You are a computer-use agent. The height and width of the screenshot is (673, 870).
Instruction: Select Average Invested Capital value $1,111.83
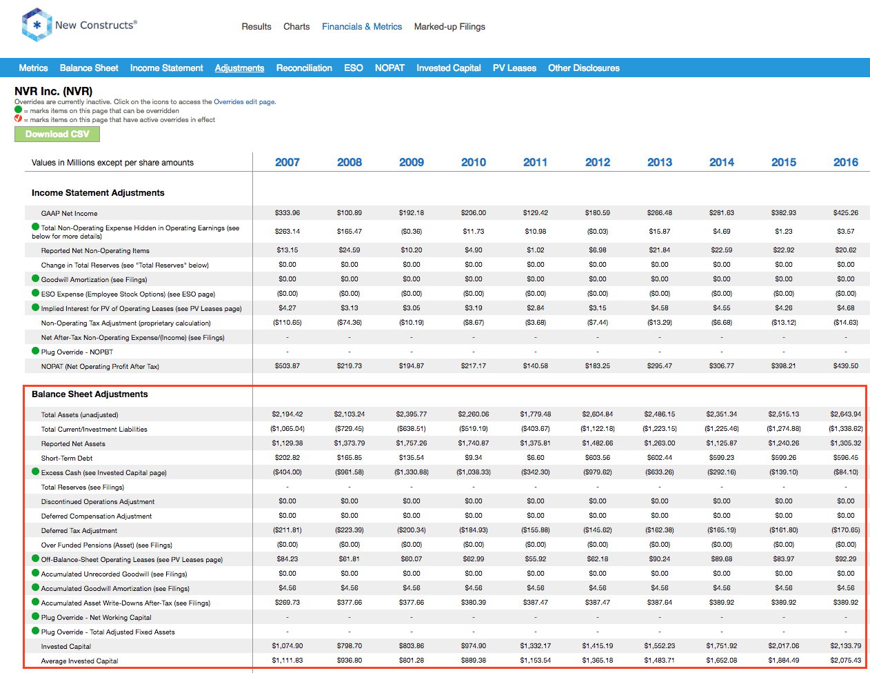(287, 661)
